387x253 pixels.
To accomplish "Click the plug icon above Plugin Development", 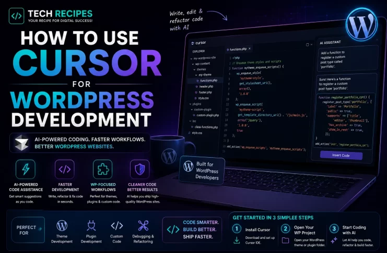I will tap(91, 225).
